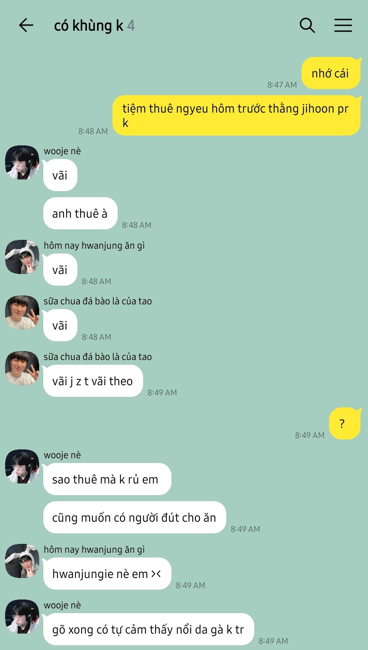This screenshot has width=368, height=650.
Task: Tap the participant count "4" in header
Action: (131, 26)
